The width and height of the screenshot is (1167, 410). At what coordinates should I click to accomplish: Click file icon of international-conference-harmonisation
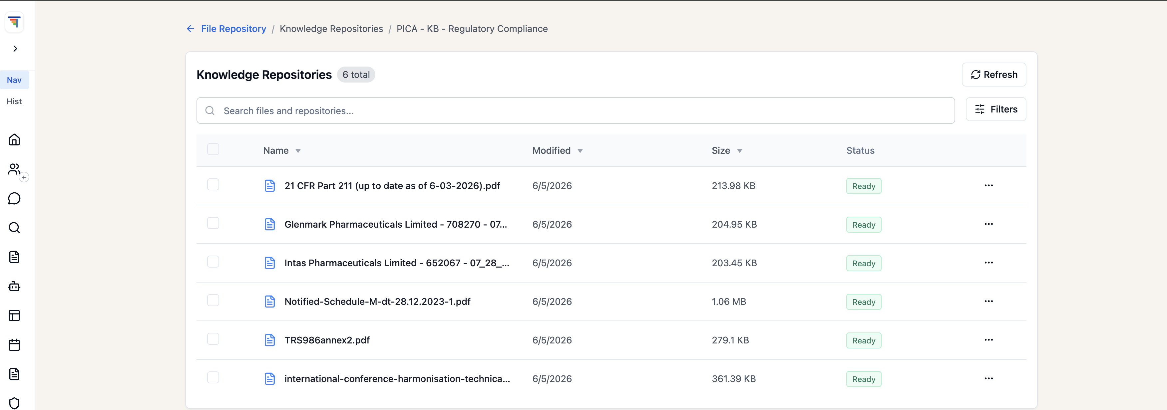(x=269, y=379)
